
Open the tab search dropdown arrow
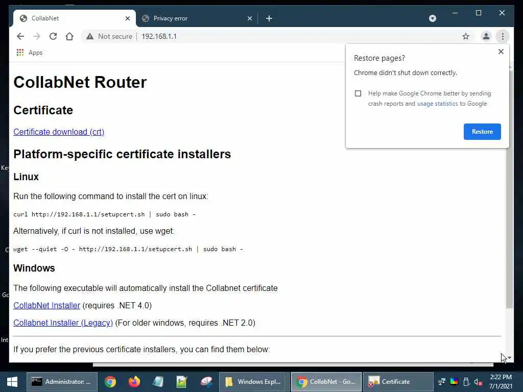432,18
